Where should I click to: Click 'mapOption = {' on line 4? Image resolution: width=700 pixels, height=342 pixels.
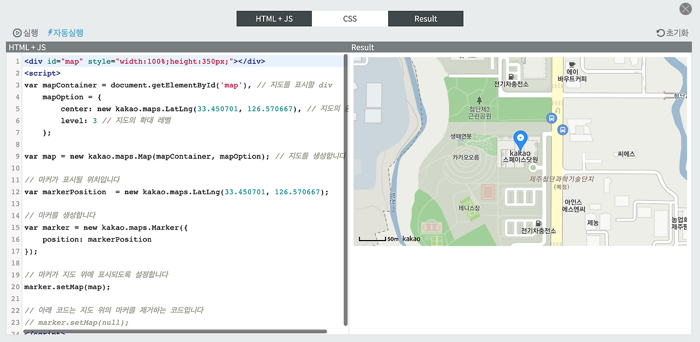pyautogui.click(x=72, y=97)
